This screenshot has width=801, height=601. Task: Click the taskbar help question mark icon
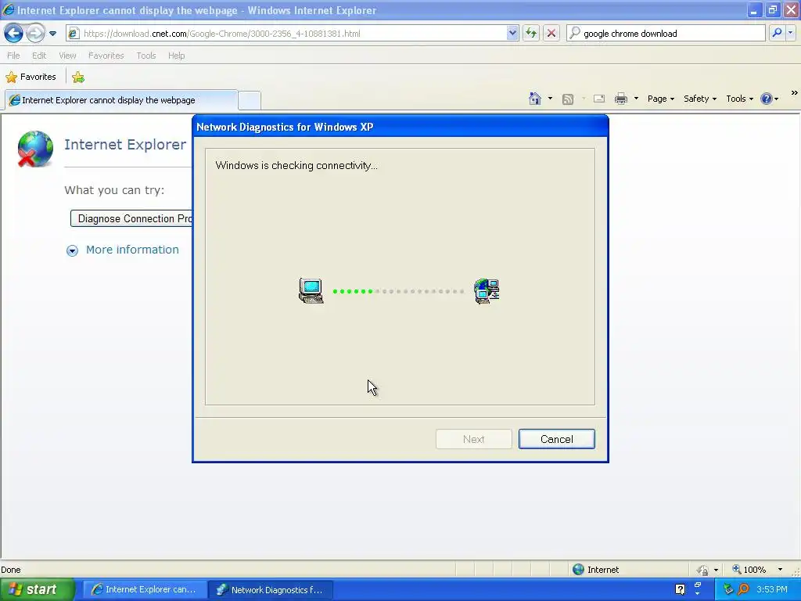[680, 589]
